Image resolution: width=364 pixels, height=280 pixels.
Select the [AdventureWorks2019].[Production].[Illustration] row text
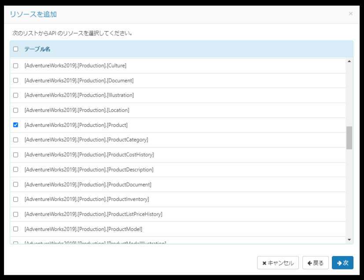(79, 95)
